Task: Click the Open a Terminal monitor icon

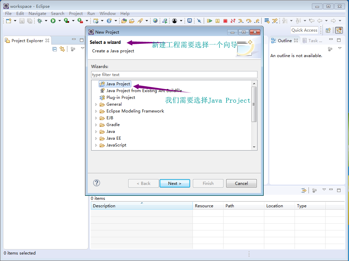Action: click(x=189, y=21)
